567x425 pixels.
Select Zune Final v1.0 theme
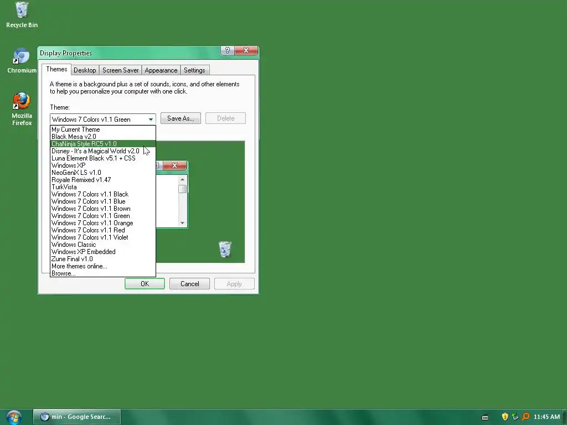103,259
